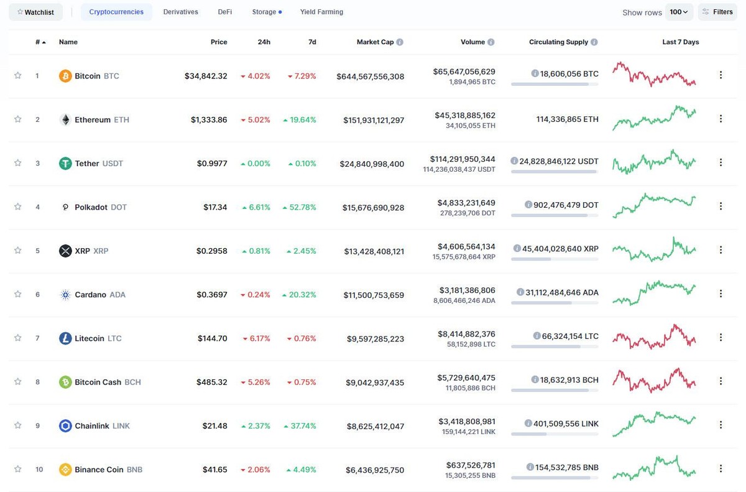Viewport: 746px width, 492px height.
Task: Click the XRP coin logo
Action: point(65,251)
